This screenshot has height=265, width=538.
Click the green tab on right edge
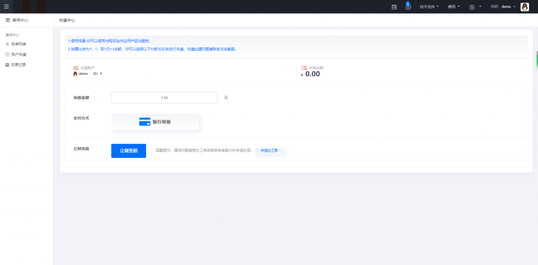[536, 59]
